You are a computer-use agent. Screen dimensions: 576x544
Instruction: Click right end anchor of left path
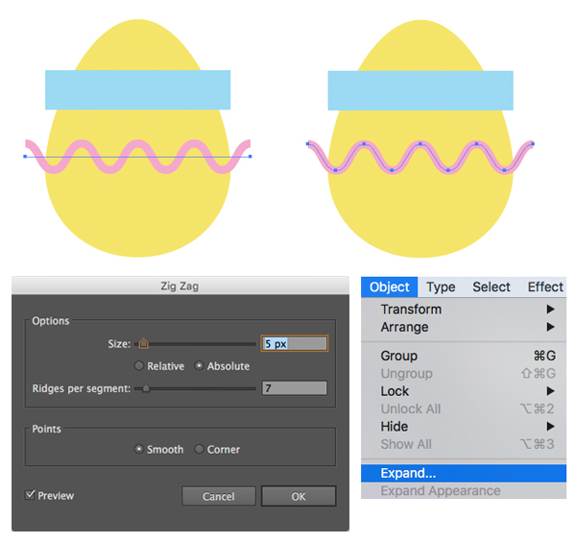[251, 157]
